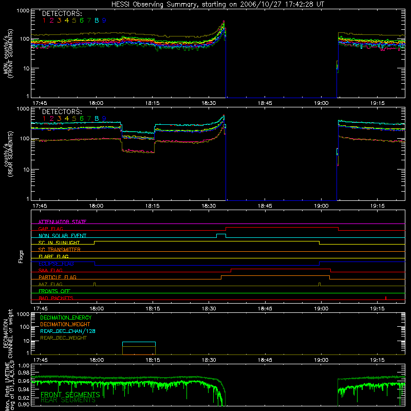The height and width of the screenshot is (411, 411).
Task: Click the BAD_PACKETS flag label
Action: [x=56, y=298]
